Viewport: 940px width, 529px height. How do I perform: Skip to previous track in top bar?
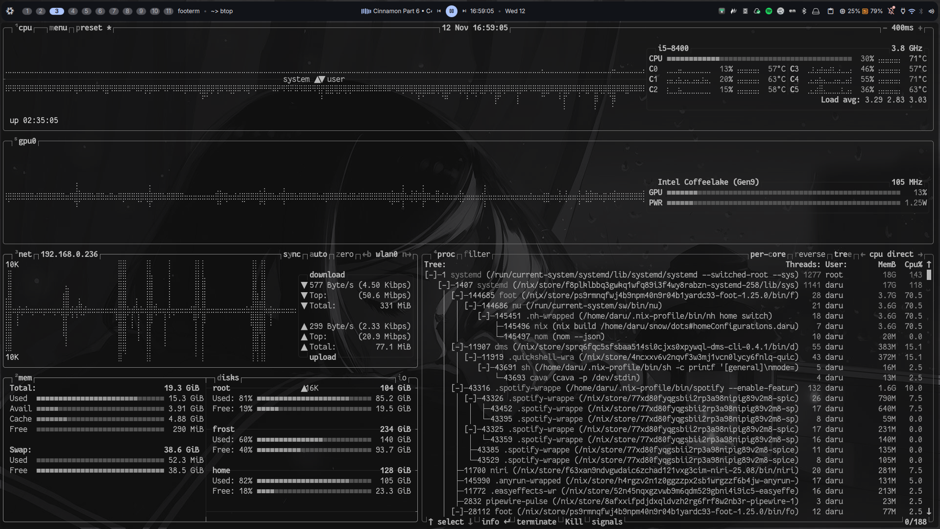(x=439, y=11)
